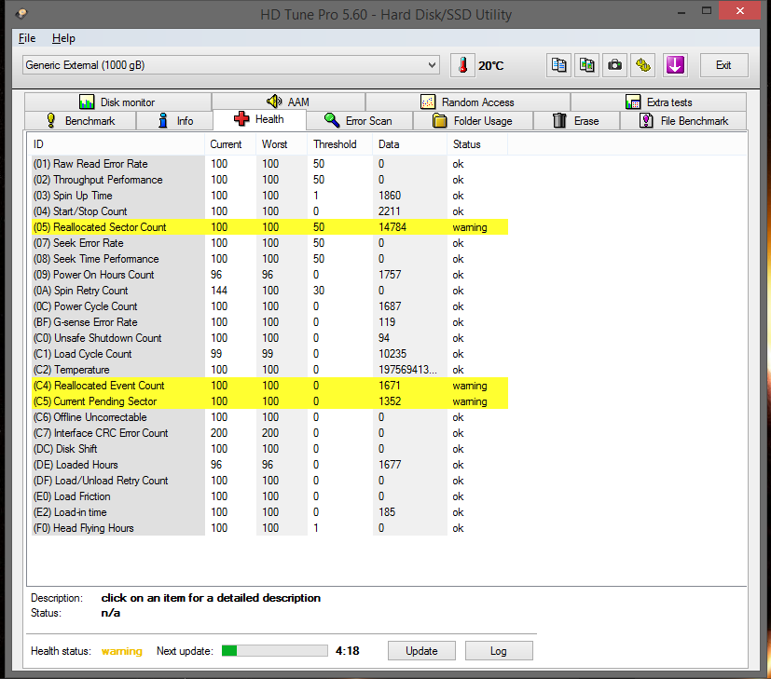Click the Extra tests icon

tap(633, 102)
